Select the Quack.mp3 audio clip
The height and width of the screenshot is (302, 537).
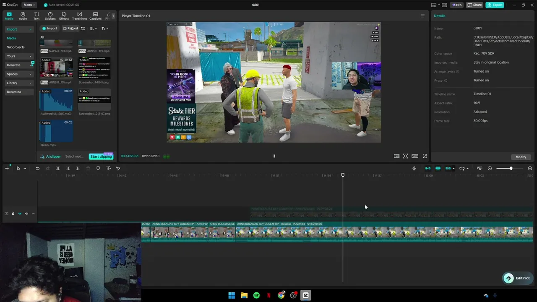(x=56, y=131)
